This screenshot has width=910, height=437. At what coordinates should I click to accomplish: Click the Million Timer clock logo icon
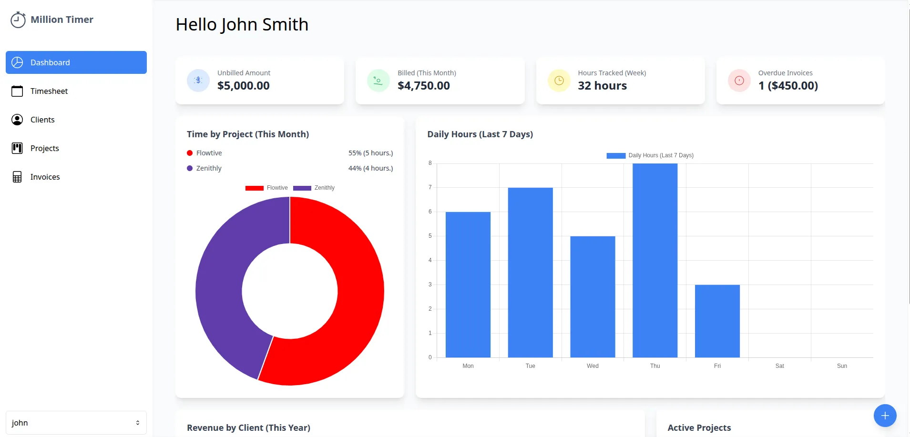[18, 20]
